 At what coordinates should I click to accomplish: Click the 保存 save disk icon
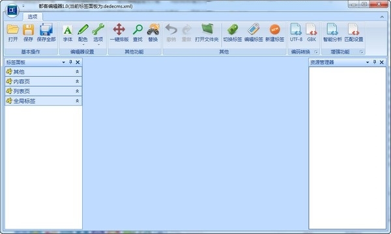pos(29,30)
